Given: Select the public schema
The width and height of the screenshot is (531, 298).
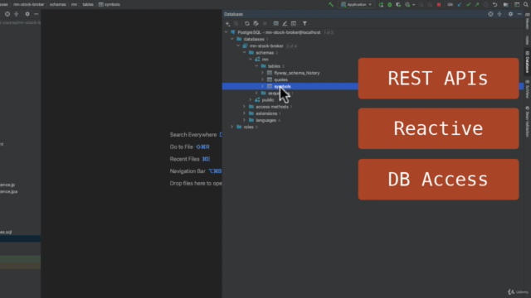Looking at the screenshot, I should 268,100.
